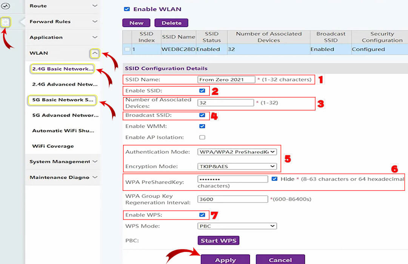Click the SSID Name input field

tap(226, 80)
